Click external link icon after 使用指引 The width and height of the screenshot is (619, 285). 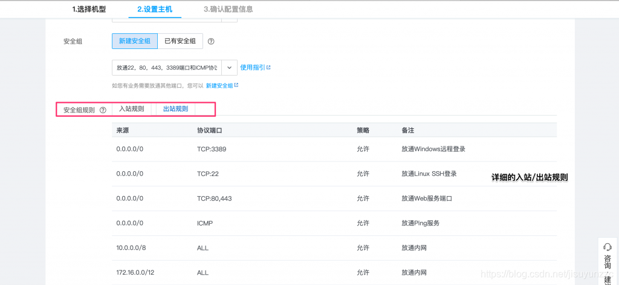tap(268, 67)
